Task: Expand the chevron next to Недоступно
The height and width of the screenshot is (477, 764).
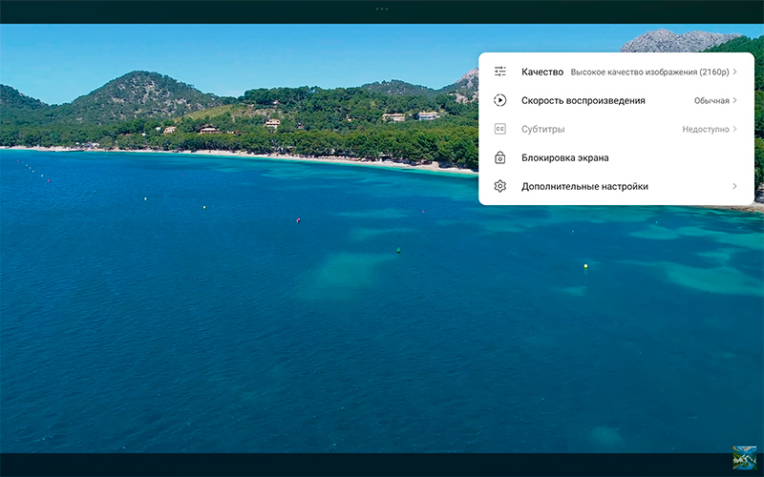Action: click(734, 129)
